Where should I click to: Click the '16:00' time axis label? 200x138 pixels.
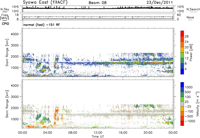(123, 133)
